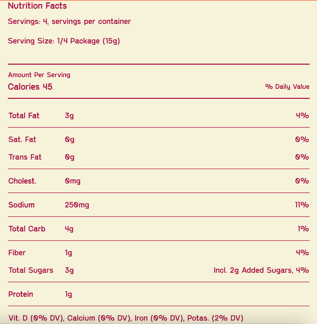Image resolution: width=317 pixels, height=324 pixels.
Task: Click the Total Fat label
Action: point(24,116)
